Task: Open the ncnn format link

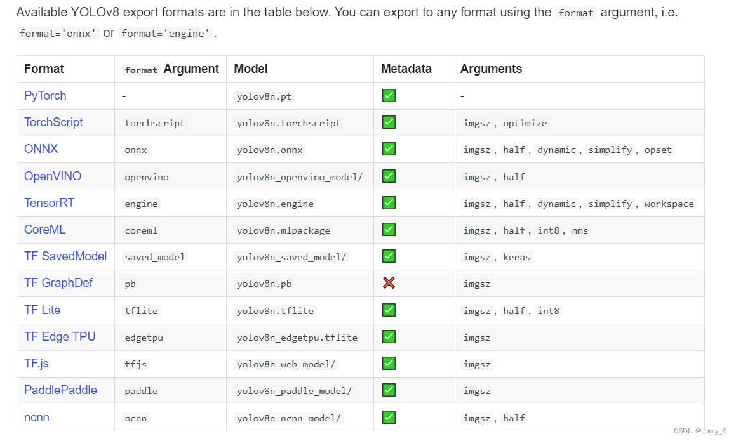Action: tap(37, 418)
